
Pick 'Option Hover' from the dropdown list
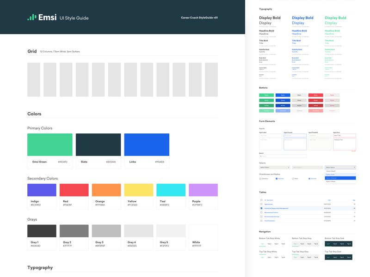pos(340,175)
